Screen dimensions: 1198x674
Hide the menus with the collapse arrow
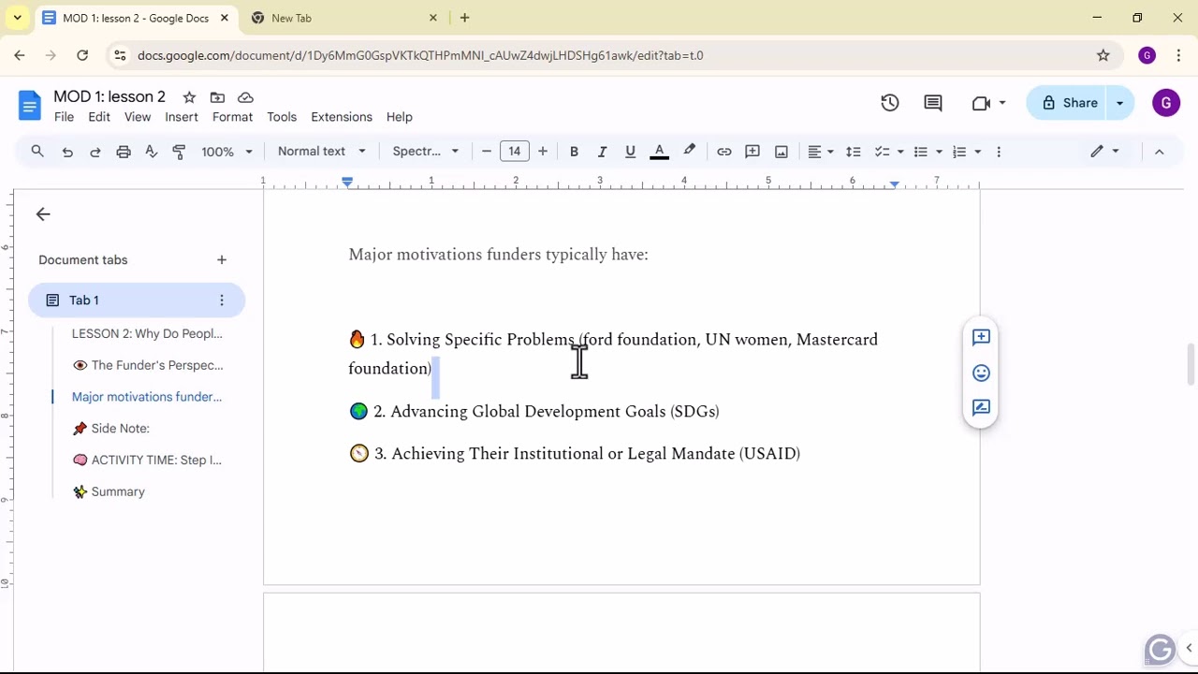pos(1160,152)
